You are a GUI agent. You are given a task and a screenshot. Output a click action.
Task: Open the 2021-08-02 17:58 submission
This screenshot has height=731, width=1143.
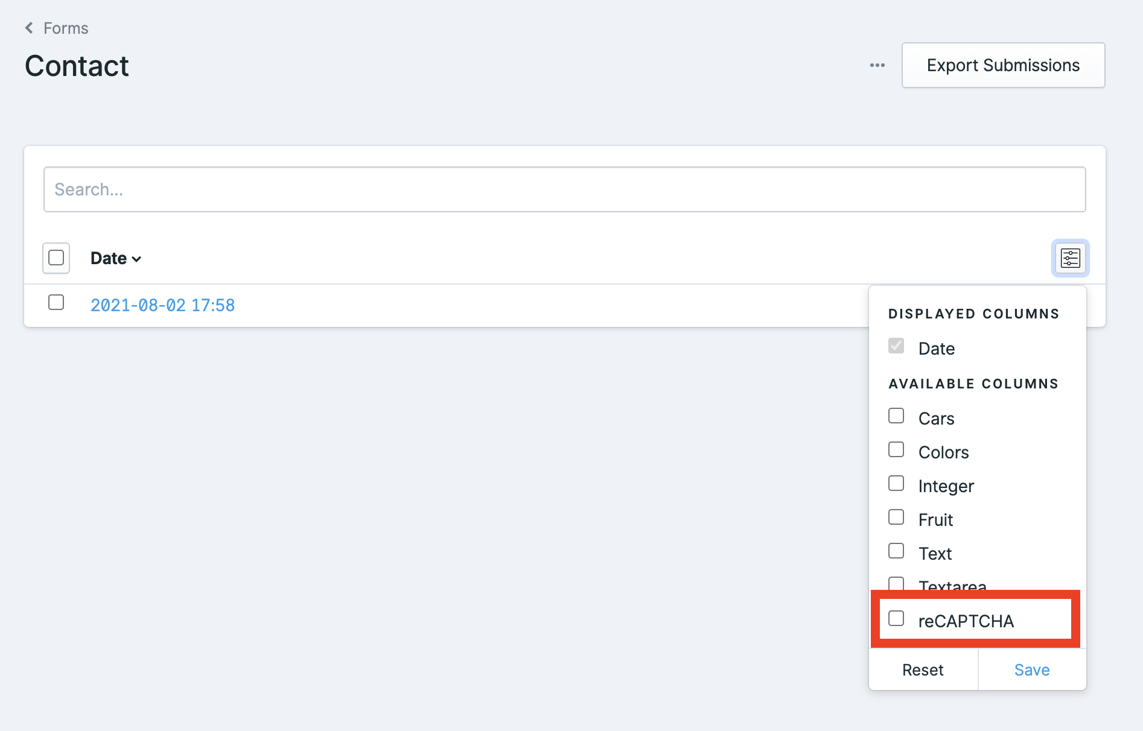(x=162, y=305)
